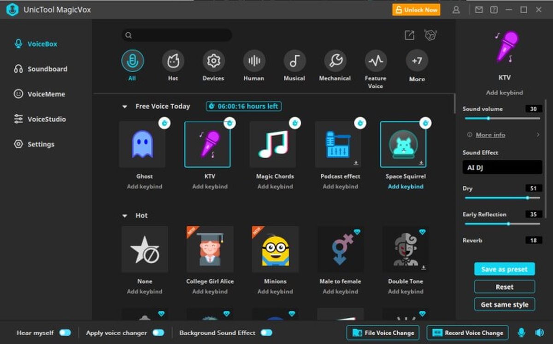Viewport: 553px width, 344px height.
Task: Open the share/export icon above the voice grid
Action: tap(409, 35)
